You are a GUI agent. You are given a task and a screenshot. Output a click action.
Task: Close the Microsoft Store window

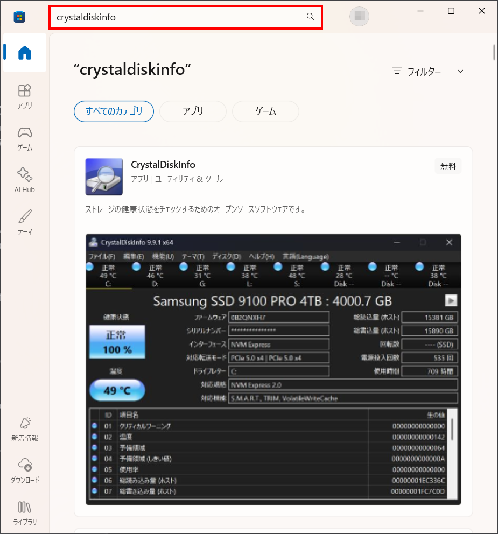(482, 11)
